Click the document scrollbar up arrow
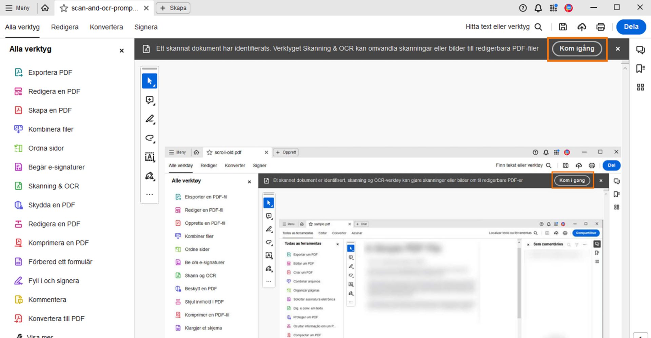Image resolution: width=651 pixels, height=338 pixels. point(625,68)
